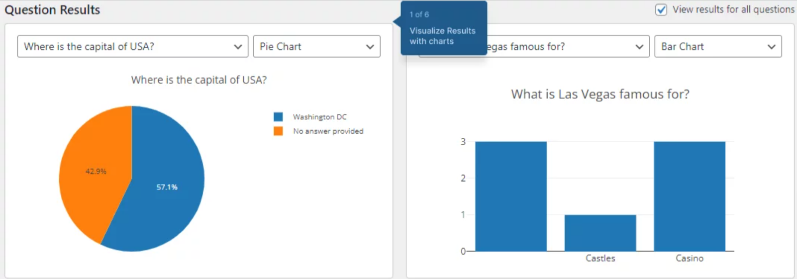797x279 pixels.
Task: Click the orange No answer provided swatch
Action: [278, 131]
